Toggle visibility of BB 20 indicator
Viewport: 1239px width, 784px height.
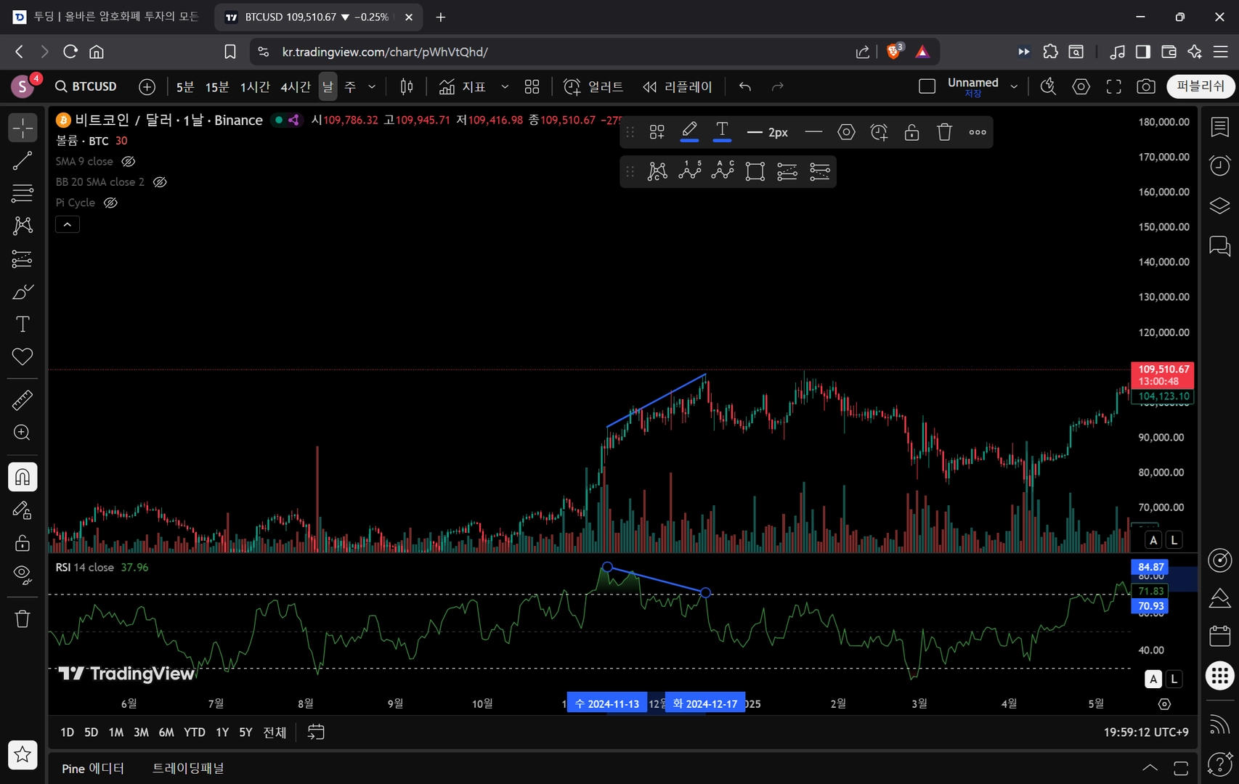[160, 182]
